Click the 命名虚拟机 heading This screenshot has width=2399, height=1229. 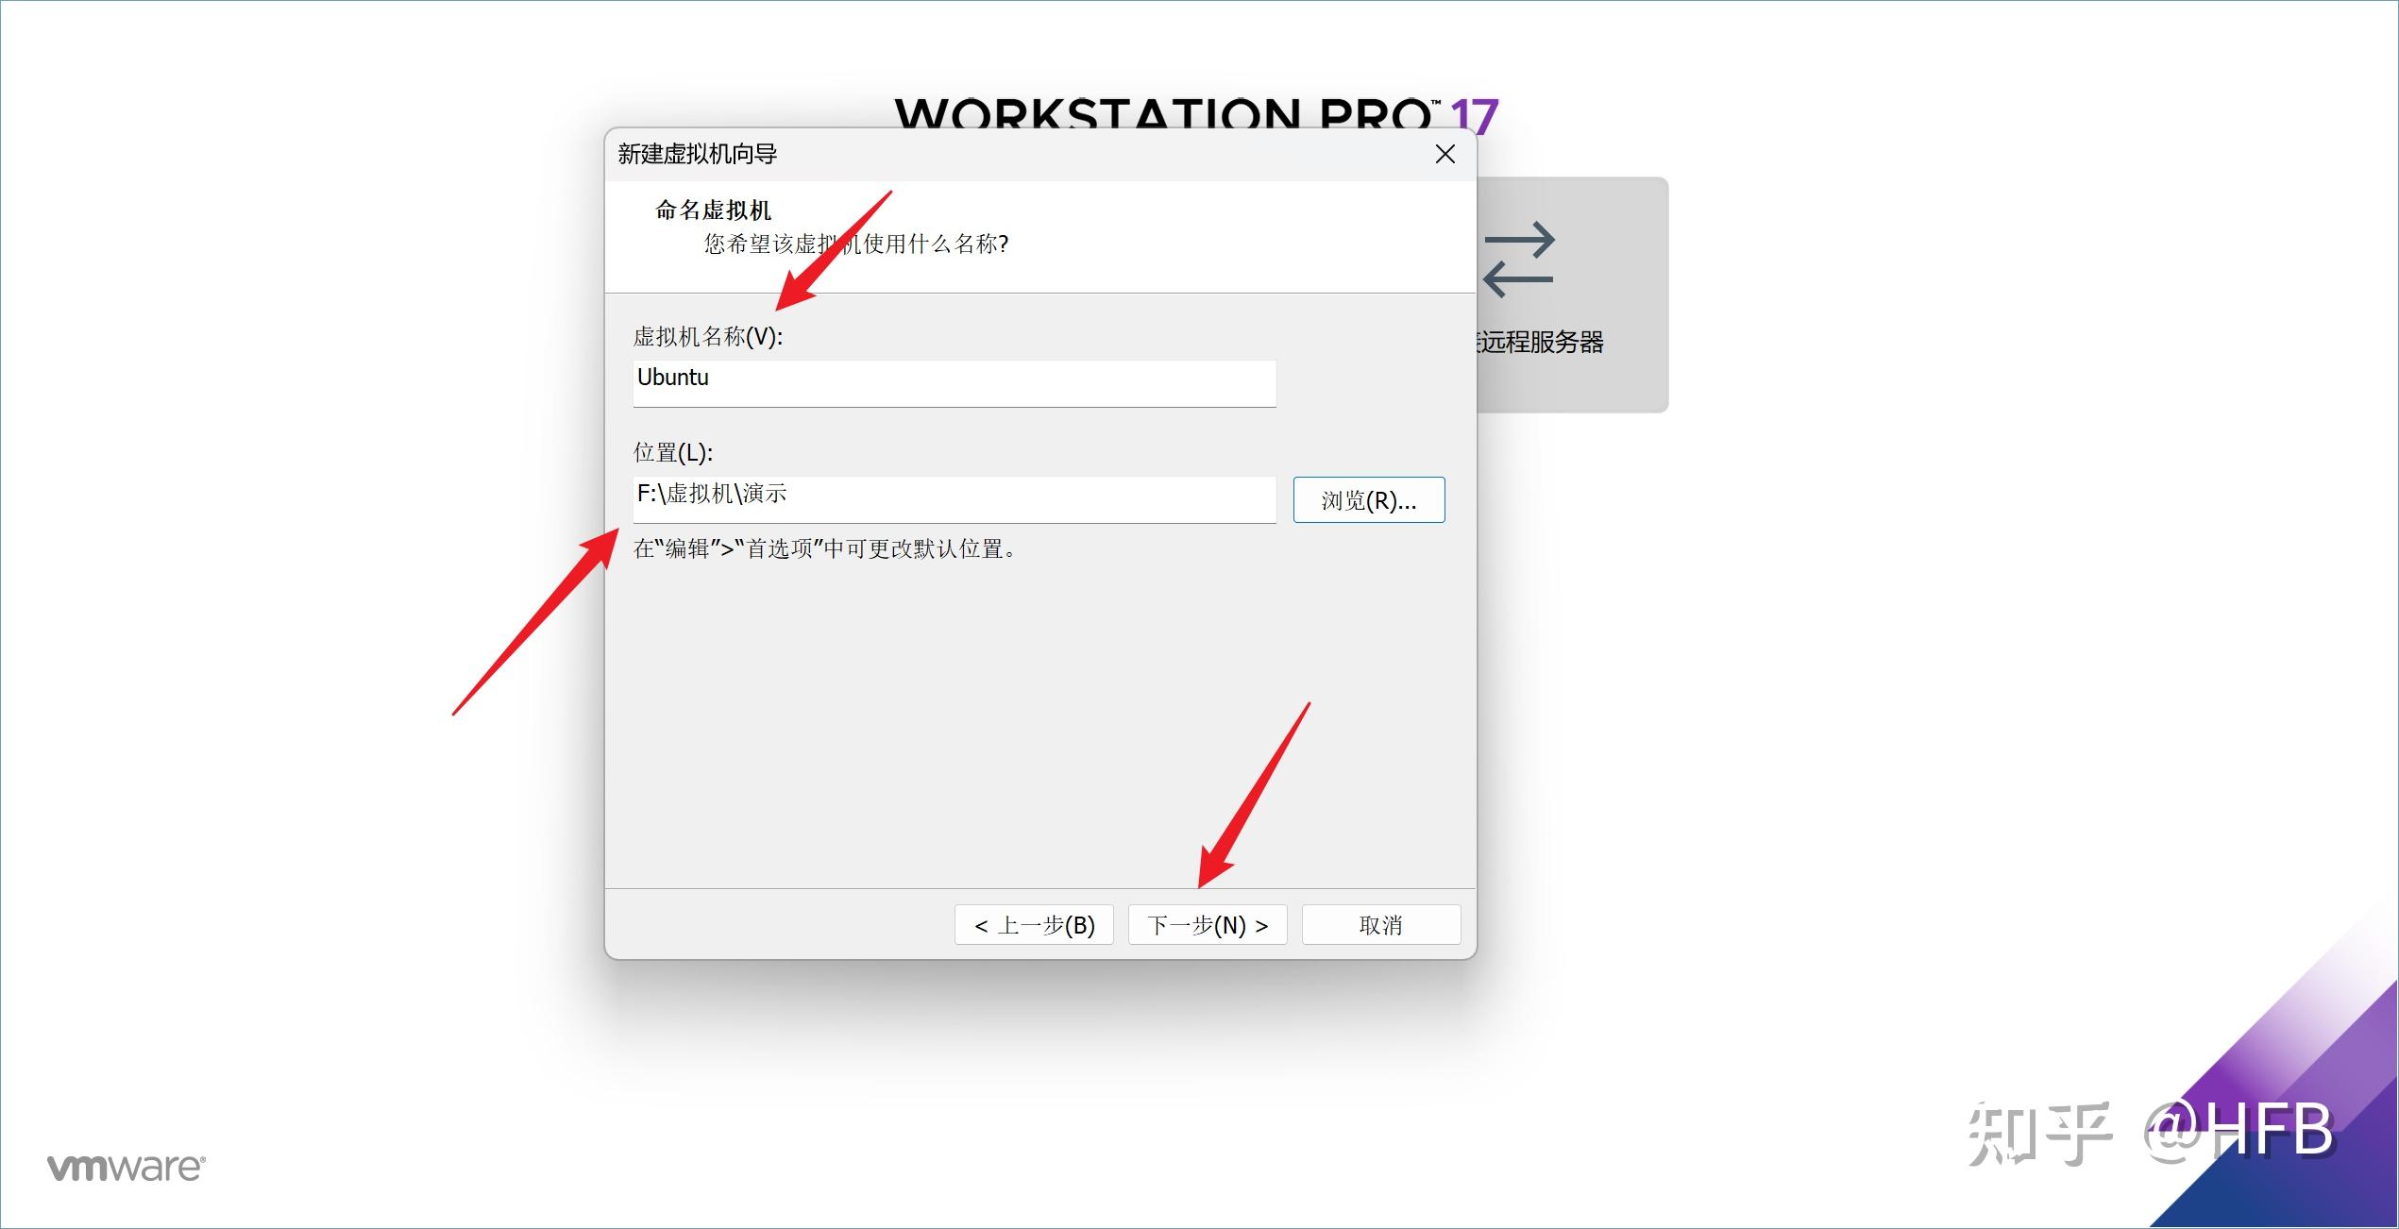(713, 210)
